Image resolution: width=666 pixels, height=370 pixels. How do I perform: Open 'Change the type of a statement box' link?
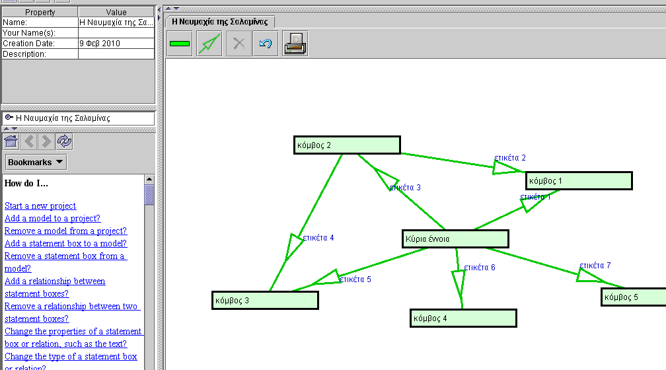71,361
